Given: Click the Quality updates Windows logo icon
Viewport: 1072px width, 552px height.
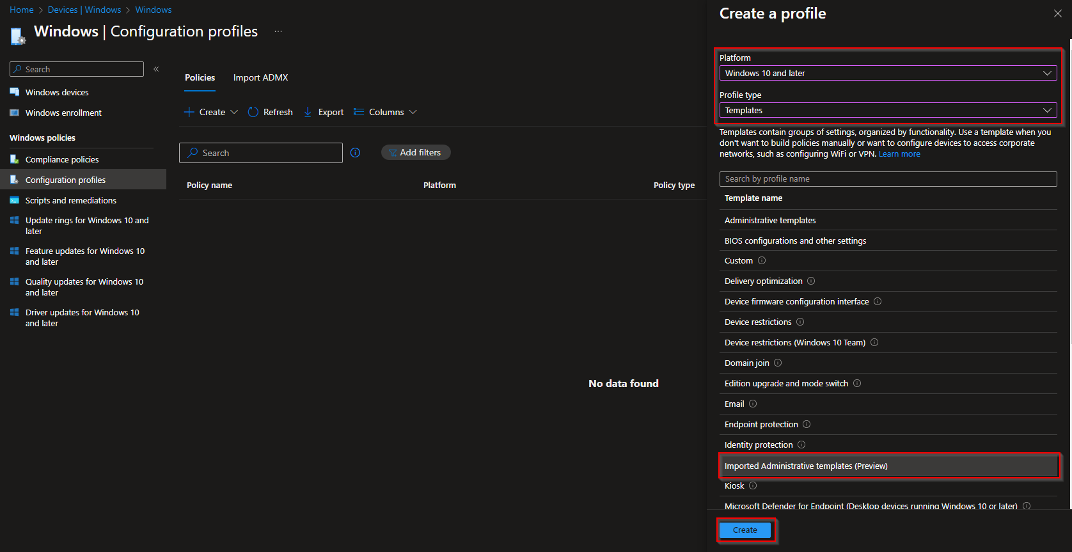Looking at the screenshot, I should click(15, 281).
